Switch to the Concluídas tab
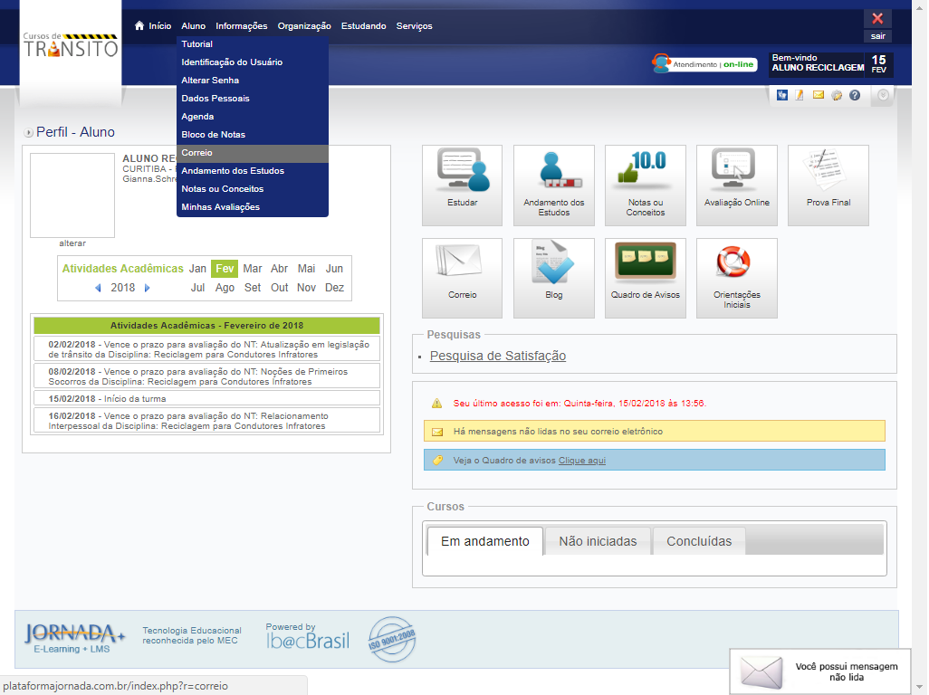Screen dimensions: 929x695 click(x=699, y=541)
